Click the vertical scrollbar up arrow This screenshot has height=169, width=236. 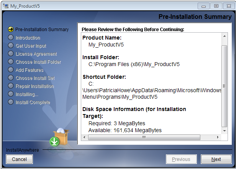225,36
